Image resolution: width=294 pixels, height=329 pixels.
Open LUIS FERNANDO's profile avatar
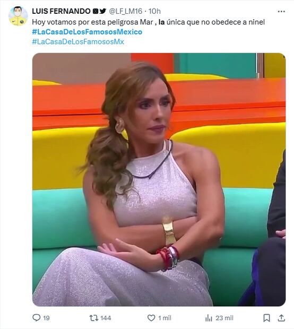18,16
